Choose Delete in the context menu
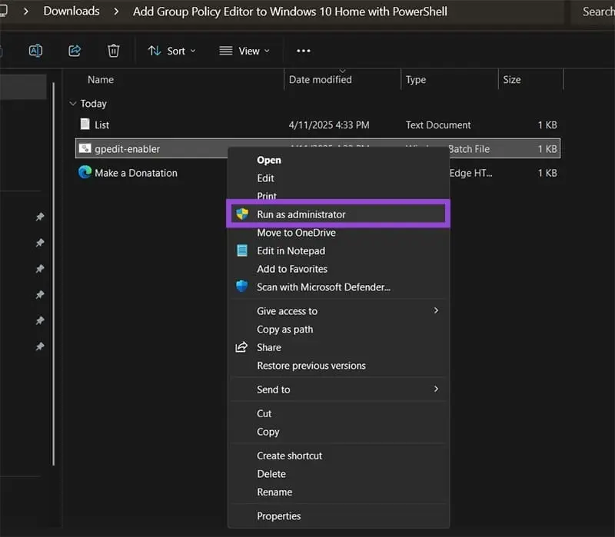The height and width of the screenshot is (537, 615). pyautogui.click(x=338, y=474)
